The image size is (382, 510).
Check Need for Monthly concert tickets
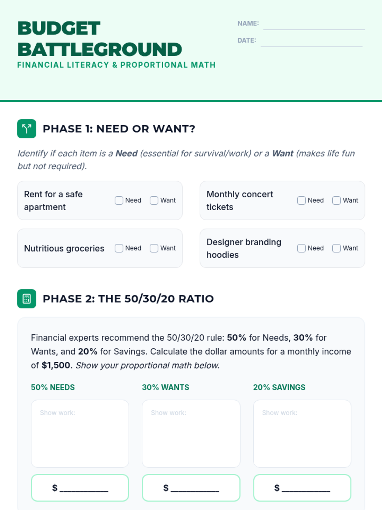click(x=301, y=200)
